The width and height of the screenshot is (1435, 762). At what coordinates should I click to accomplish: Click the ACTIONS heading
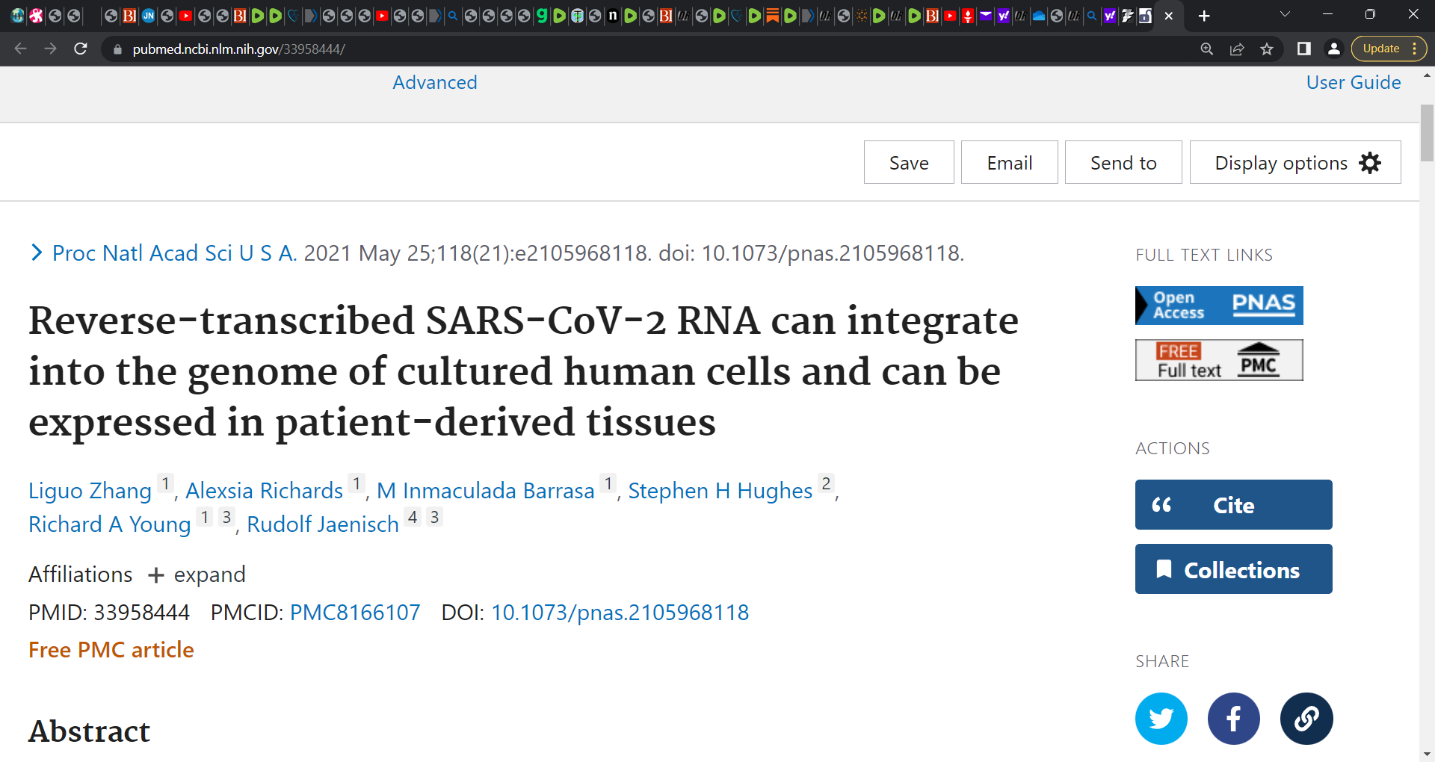(1172, 448)
